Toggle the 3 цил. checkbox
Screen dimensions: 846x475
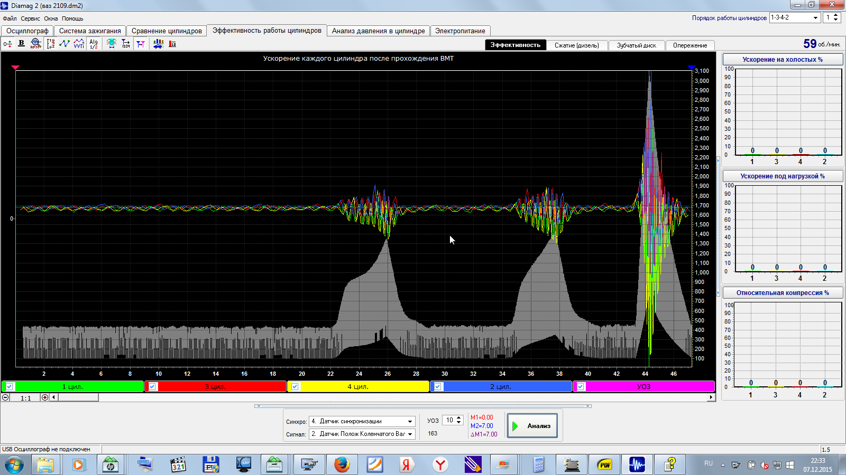point(152,386)
